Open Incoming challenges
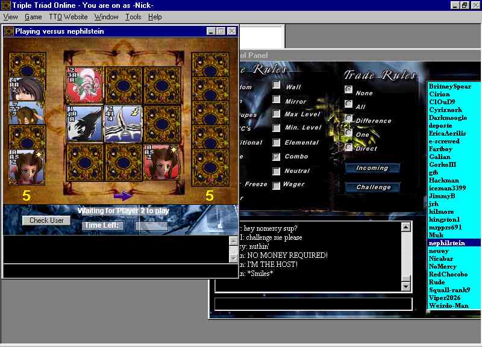 coord(372,168)
